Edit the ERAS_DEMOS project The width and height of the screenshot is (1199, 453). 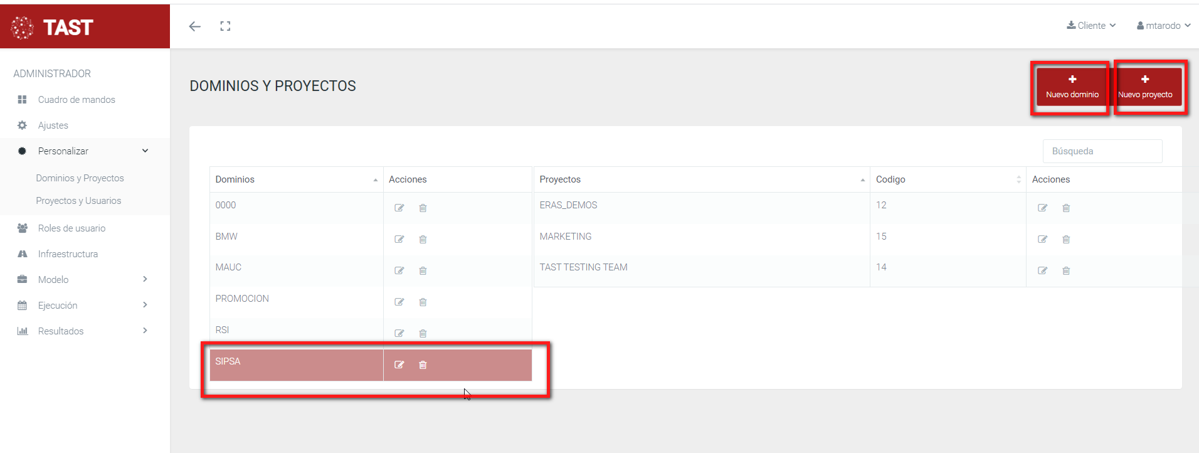coord(1042,208)
